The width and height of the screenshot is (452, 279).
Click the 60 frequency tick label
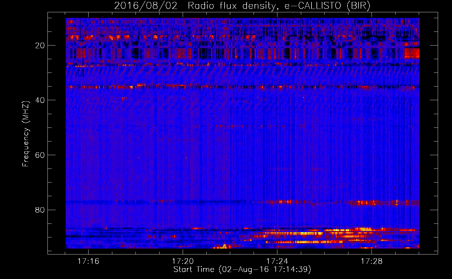click(x=40, y=155)
